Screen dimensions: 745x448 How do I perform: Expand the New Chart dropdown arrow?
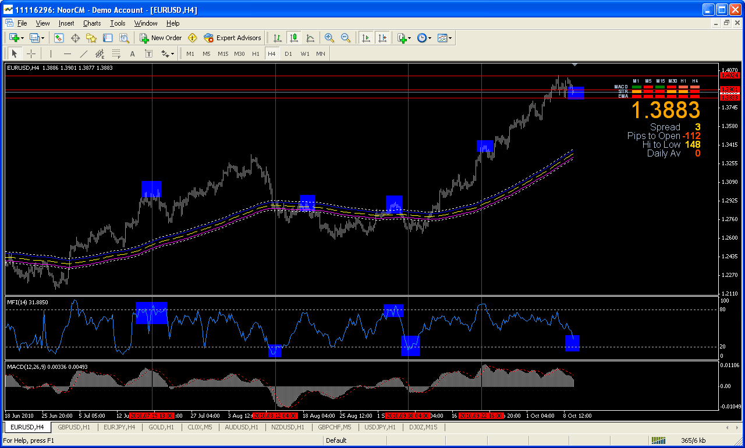pyautogui.click(x=23, y=38)
